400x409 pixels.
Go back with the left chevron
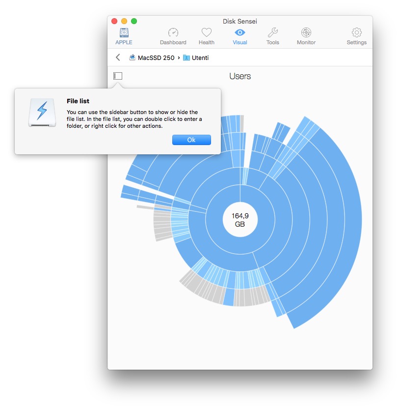click(118, 58)
